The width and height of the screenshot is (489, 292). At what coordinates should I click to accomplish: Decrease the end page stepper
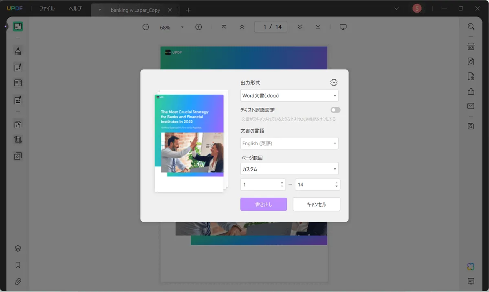337,187
